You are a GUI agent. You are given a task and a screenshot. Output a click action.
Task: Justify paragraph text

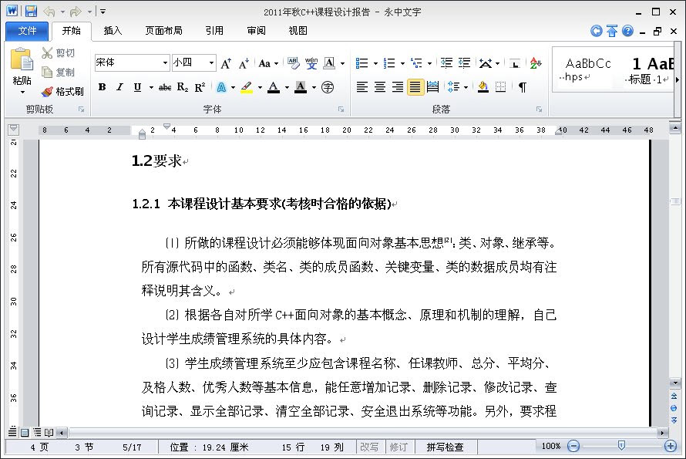pos(415,87)
